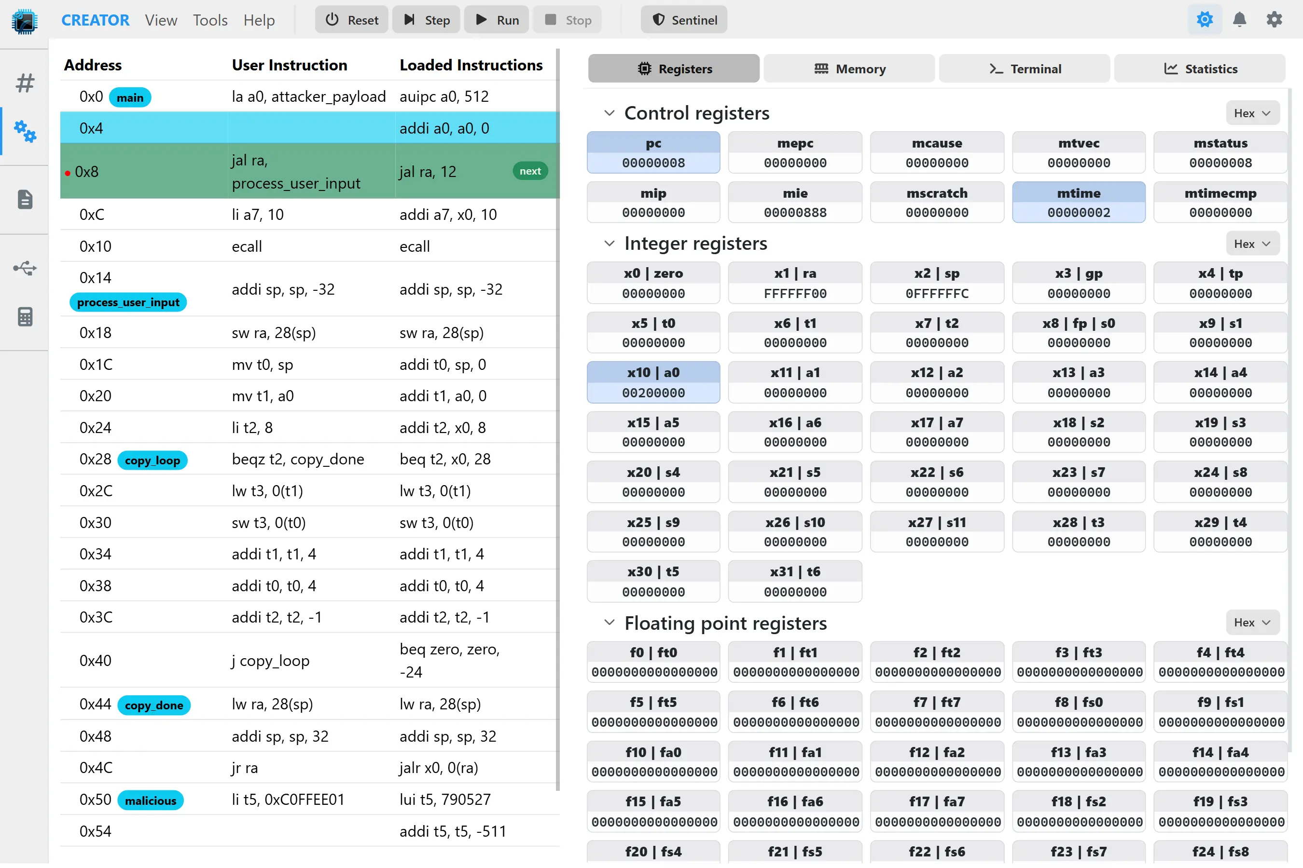Click the 'copy_done' label tag
Viewport: 1303px width, 868px height.
(154, 705)
